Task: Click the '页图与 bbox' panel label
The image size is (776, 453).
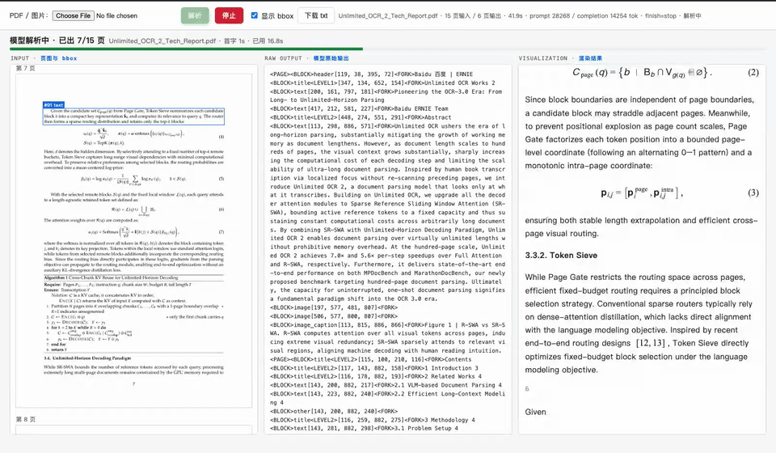Action: coord(58,58)
